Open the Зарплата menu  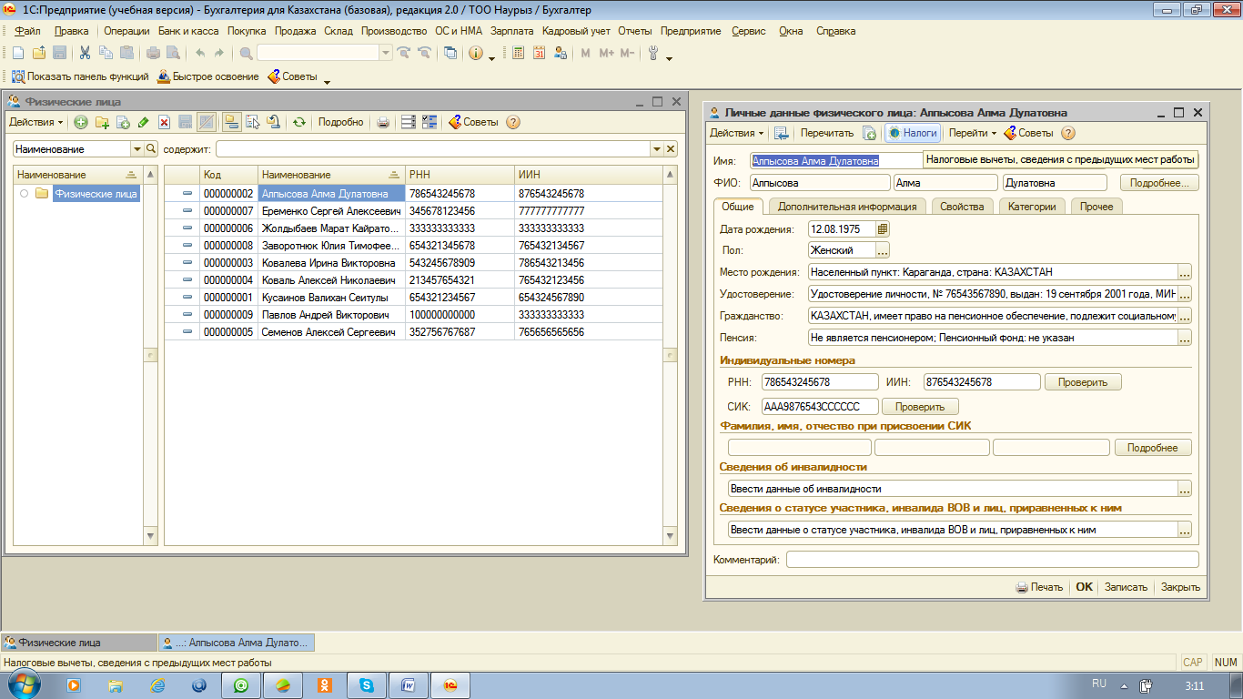click(x=511, y=31)
